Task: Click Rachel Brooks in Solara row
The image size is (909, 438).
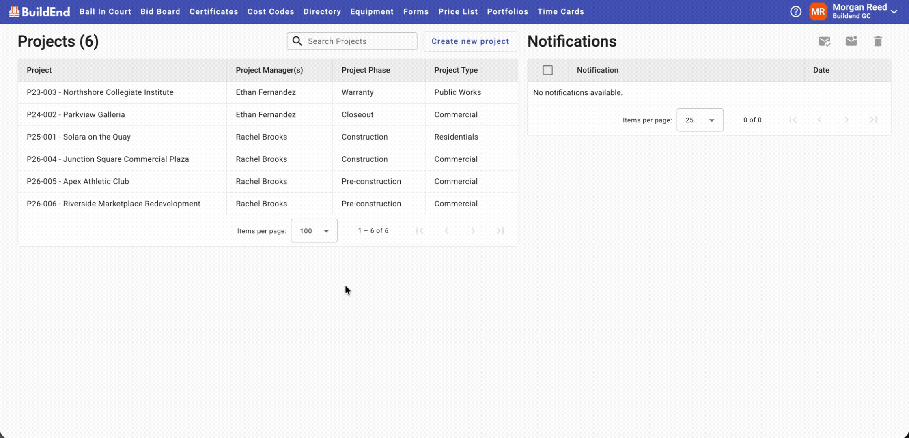Action: click(261, 137)
